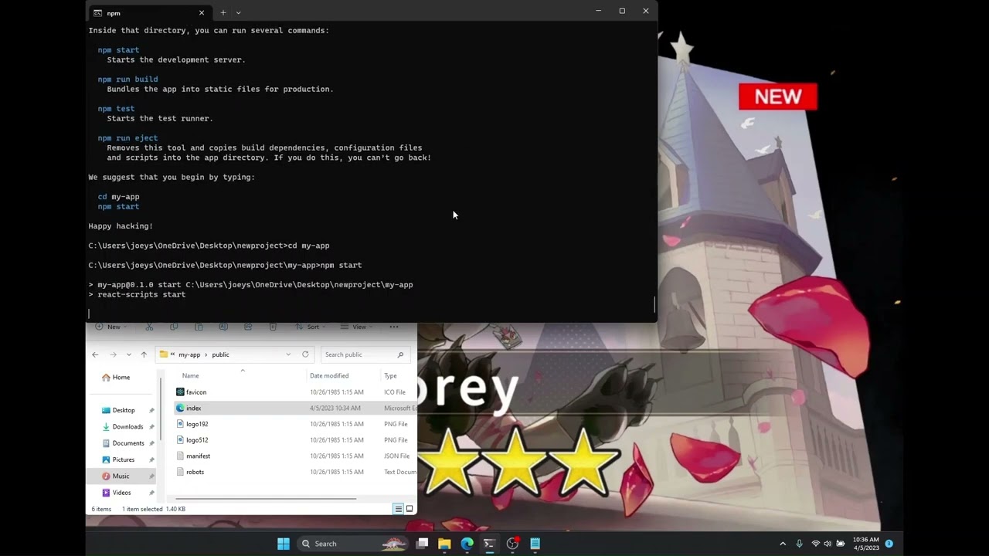Select Downloads in the navigation pane
Viewport: 989px width, 556px height.
pos(127,427)
